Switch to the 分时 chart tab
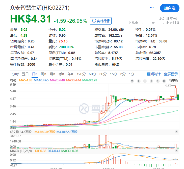The width and height of the screenshot is (184, 169). (15, 74)
